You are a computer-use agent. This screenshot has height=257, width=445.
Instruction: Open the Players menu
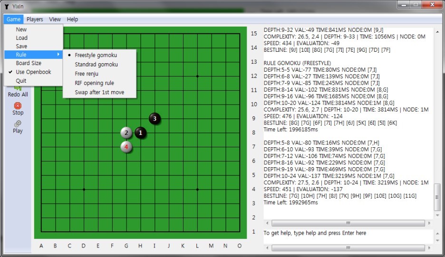[35, 19]
